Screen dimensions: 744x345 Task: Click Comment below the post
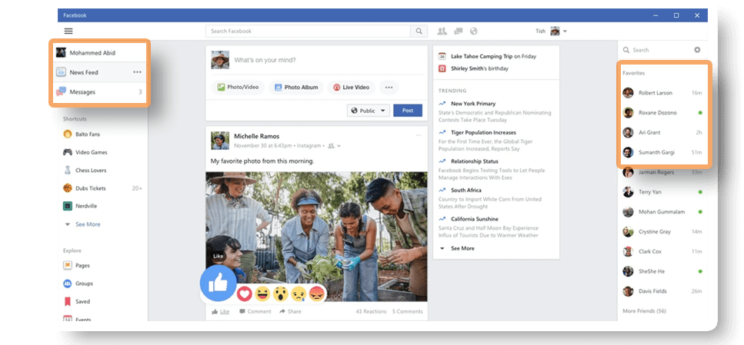click(x=255, y=311)
